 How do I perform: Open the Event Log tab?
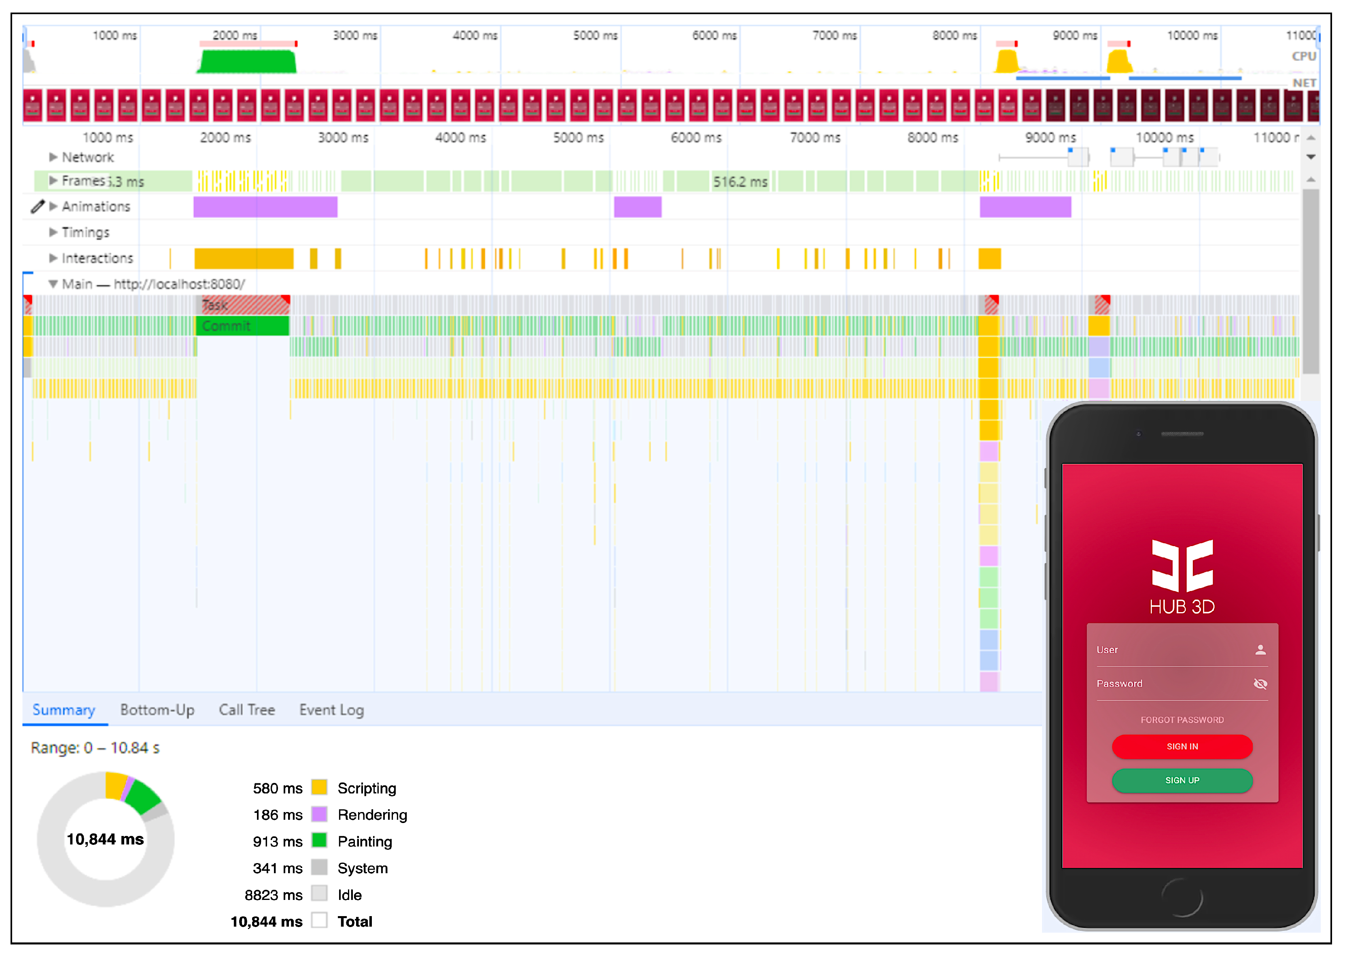(x=331, y=710)
